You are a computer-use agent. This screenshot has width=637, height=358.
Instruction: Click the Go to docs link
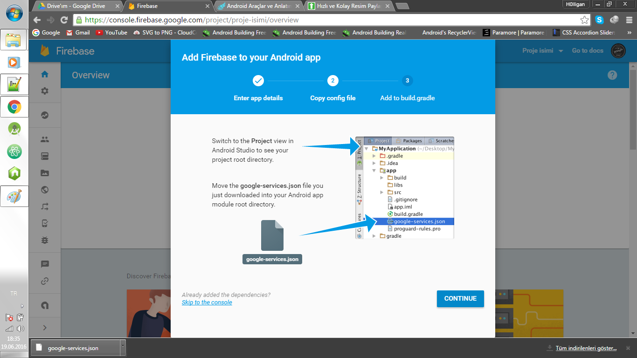(x=588, y=51)
